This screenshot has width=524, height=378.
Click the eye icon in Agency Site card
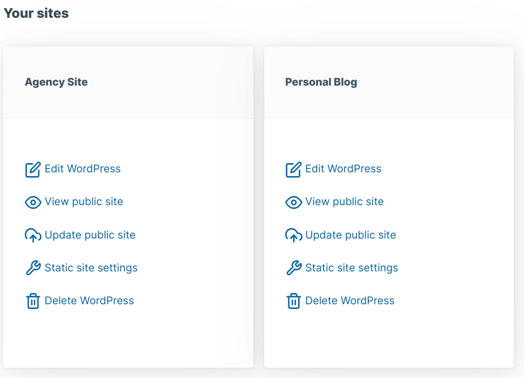pyautogui.click(x=33, y=202)
